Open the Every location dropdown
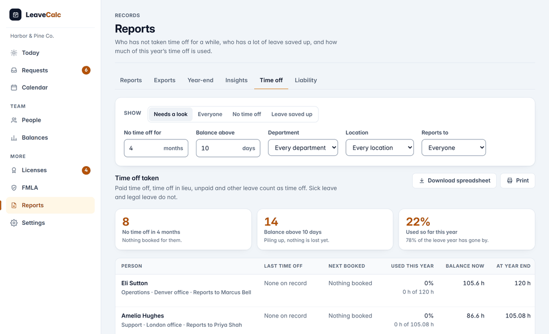Viewport: 549px width, 334px height. [x=379, y=148]
